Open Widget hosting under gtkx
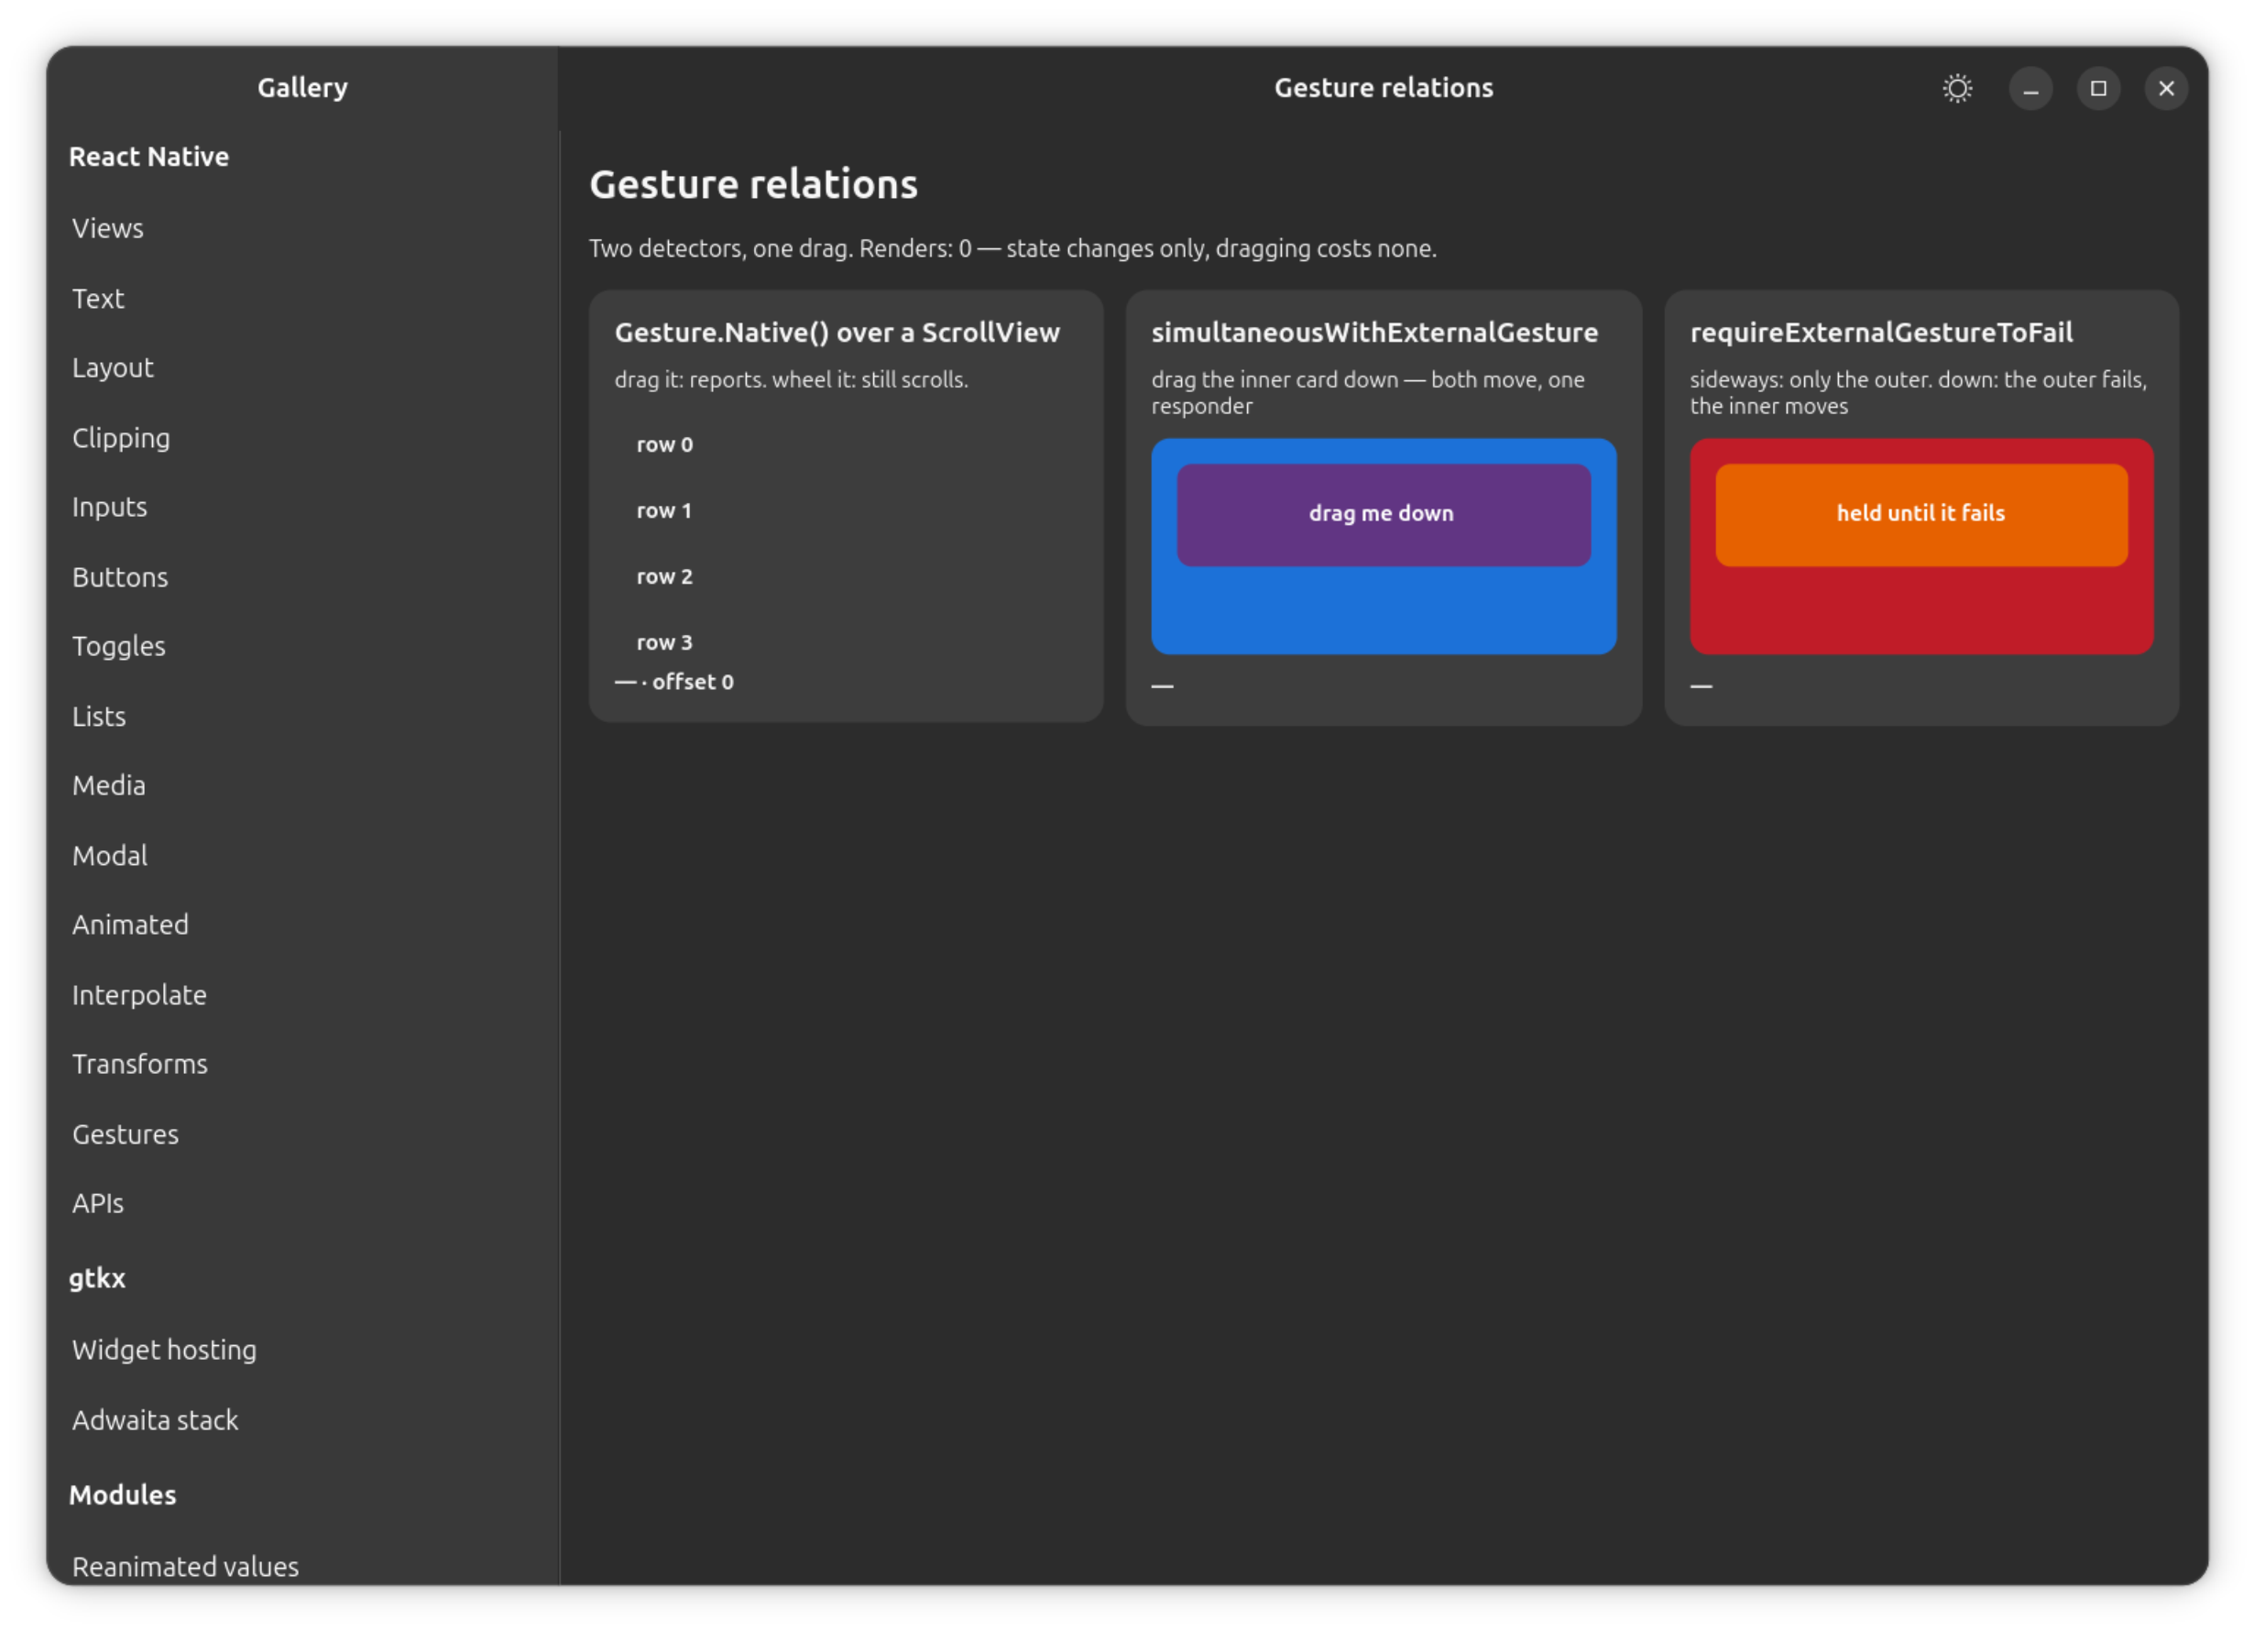 (x=302, y=1350)
